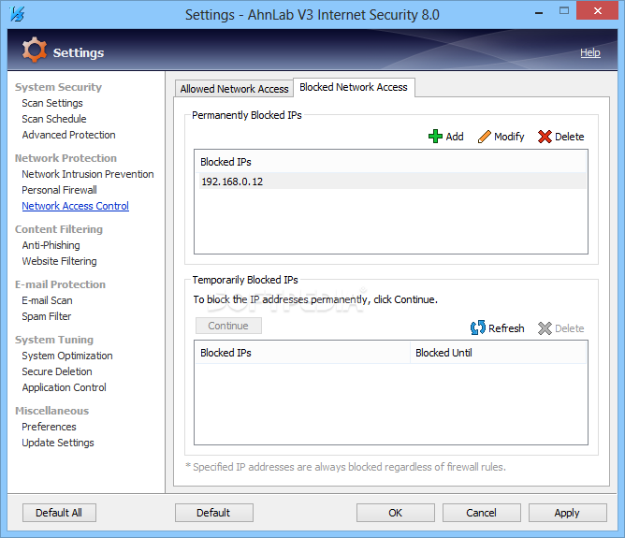Open System Optimization settings
The image size is (625, 538).
coord(67,356)
